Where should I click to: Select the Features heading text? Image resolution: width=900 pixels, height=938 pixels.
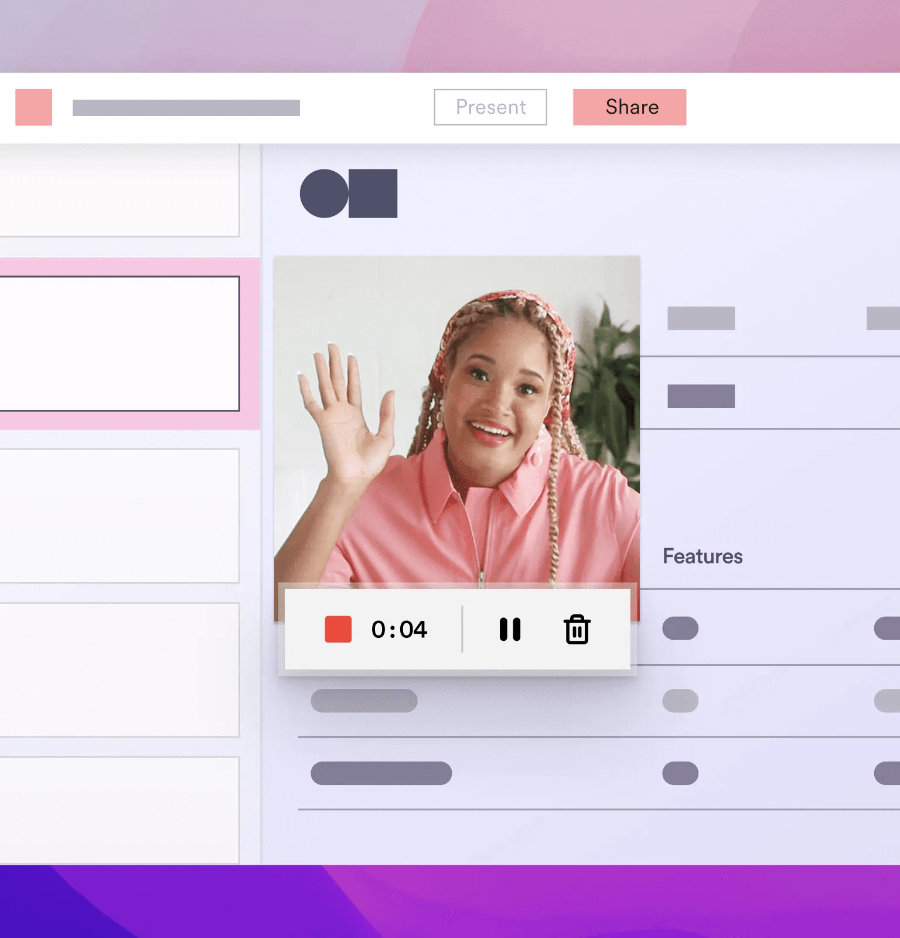point(702,556)
